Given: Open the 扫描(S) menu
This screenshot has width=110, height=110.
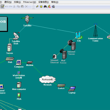Looking at the screenshot, I should 17,2.
